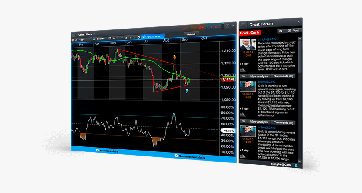Click the market depth ladder indicator beside the buy price

tap(223, 26)
